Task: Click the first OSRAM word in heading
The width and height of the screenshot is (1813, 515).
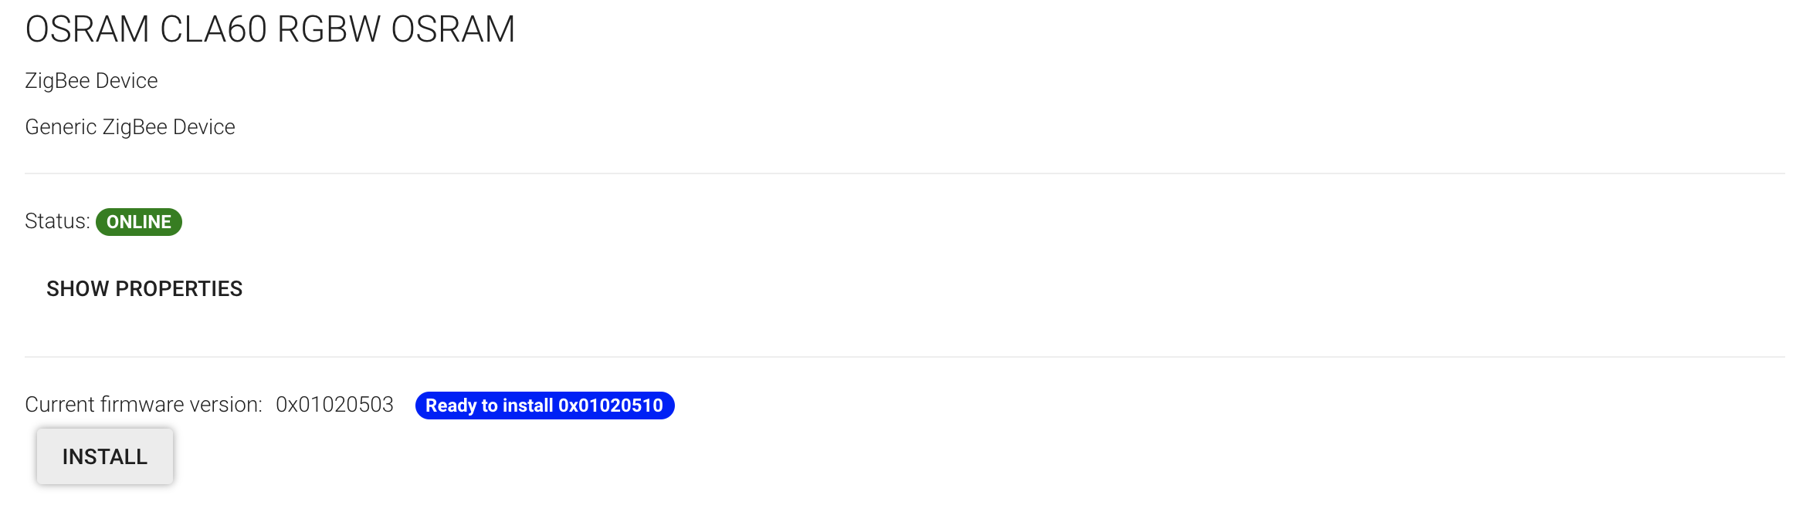Action: tap(87, 29)
